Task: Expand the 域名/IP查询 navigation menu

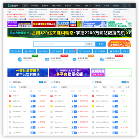Action: point(56,6)
